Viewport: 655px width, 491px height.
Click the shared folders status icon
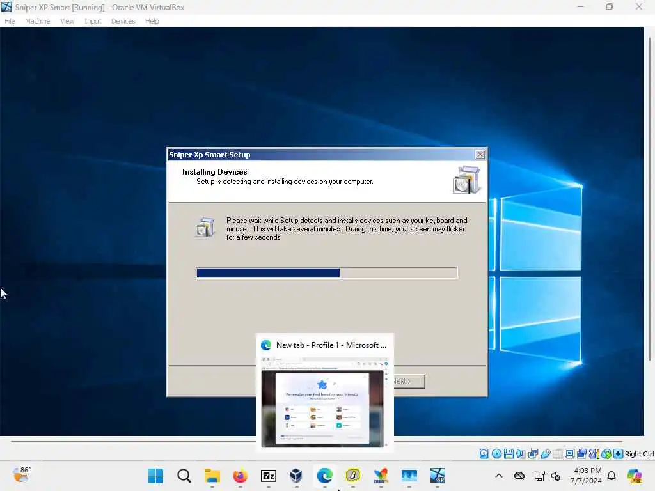click(x=557, y=454)
